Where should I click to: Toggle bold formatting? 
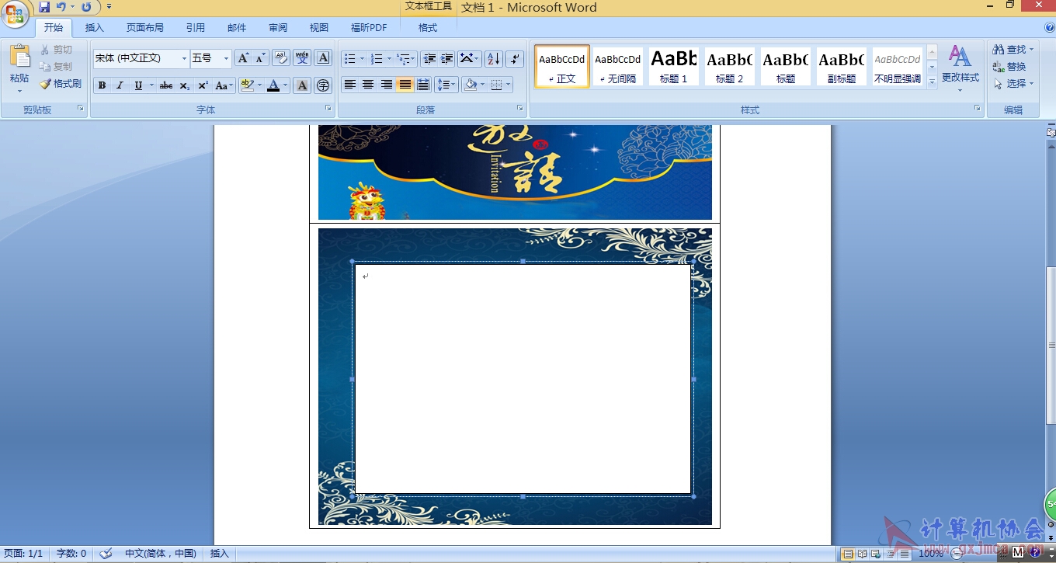pyautogui.click(x=102, y=85)
